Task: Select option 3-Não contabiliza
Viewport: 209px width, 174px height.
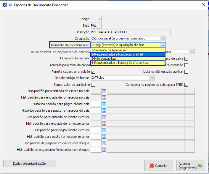Action: coord(128,58)
